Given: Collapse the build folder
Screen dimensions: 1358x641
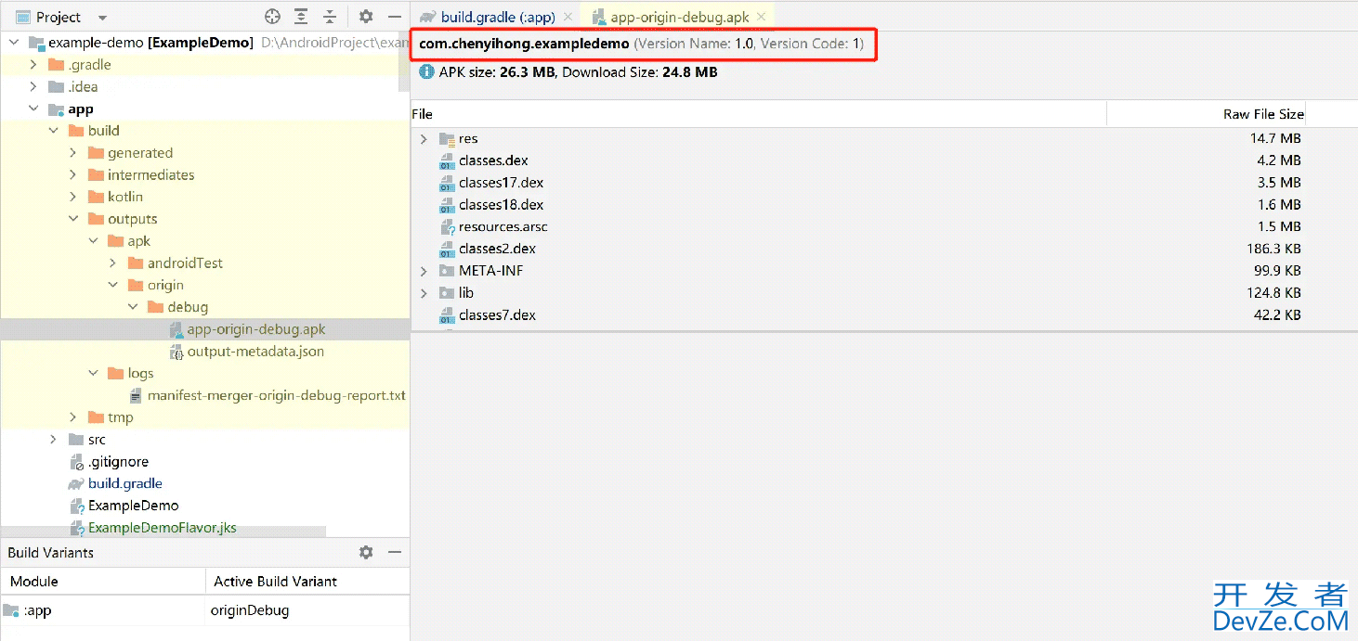Looking at the screenshot, I should click(x=53, y=131).
